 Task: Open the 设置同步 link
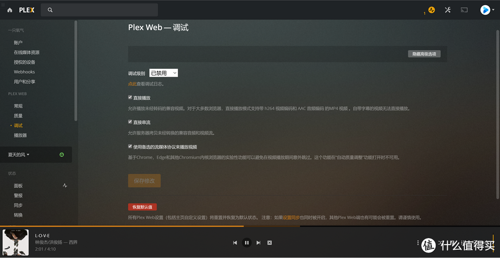tap(291, 218)
